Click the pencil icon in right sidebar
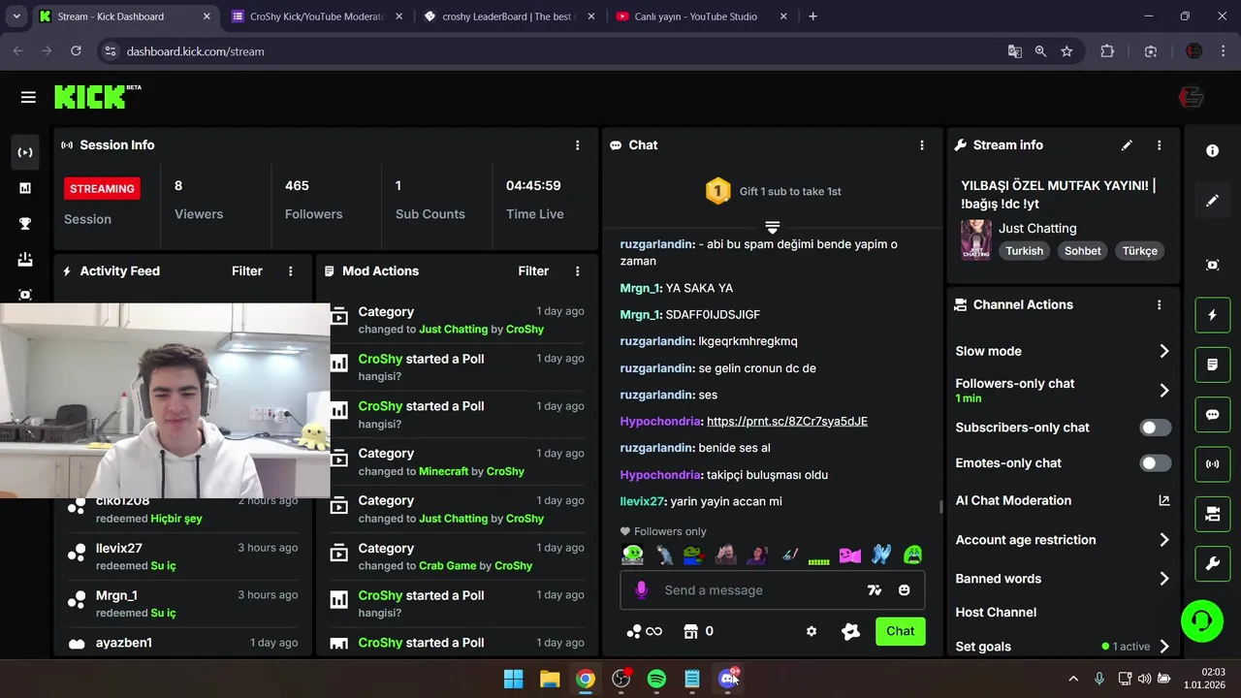Image resolution: width=1241 pixels, height=698 pixels. coord(1212,201)
